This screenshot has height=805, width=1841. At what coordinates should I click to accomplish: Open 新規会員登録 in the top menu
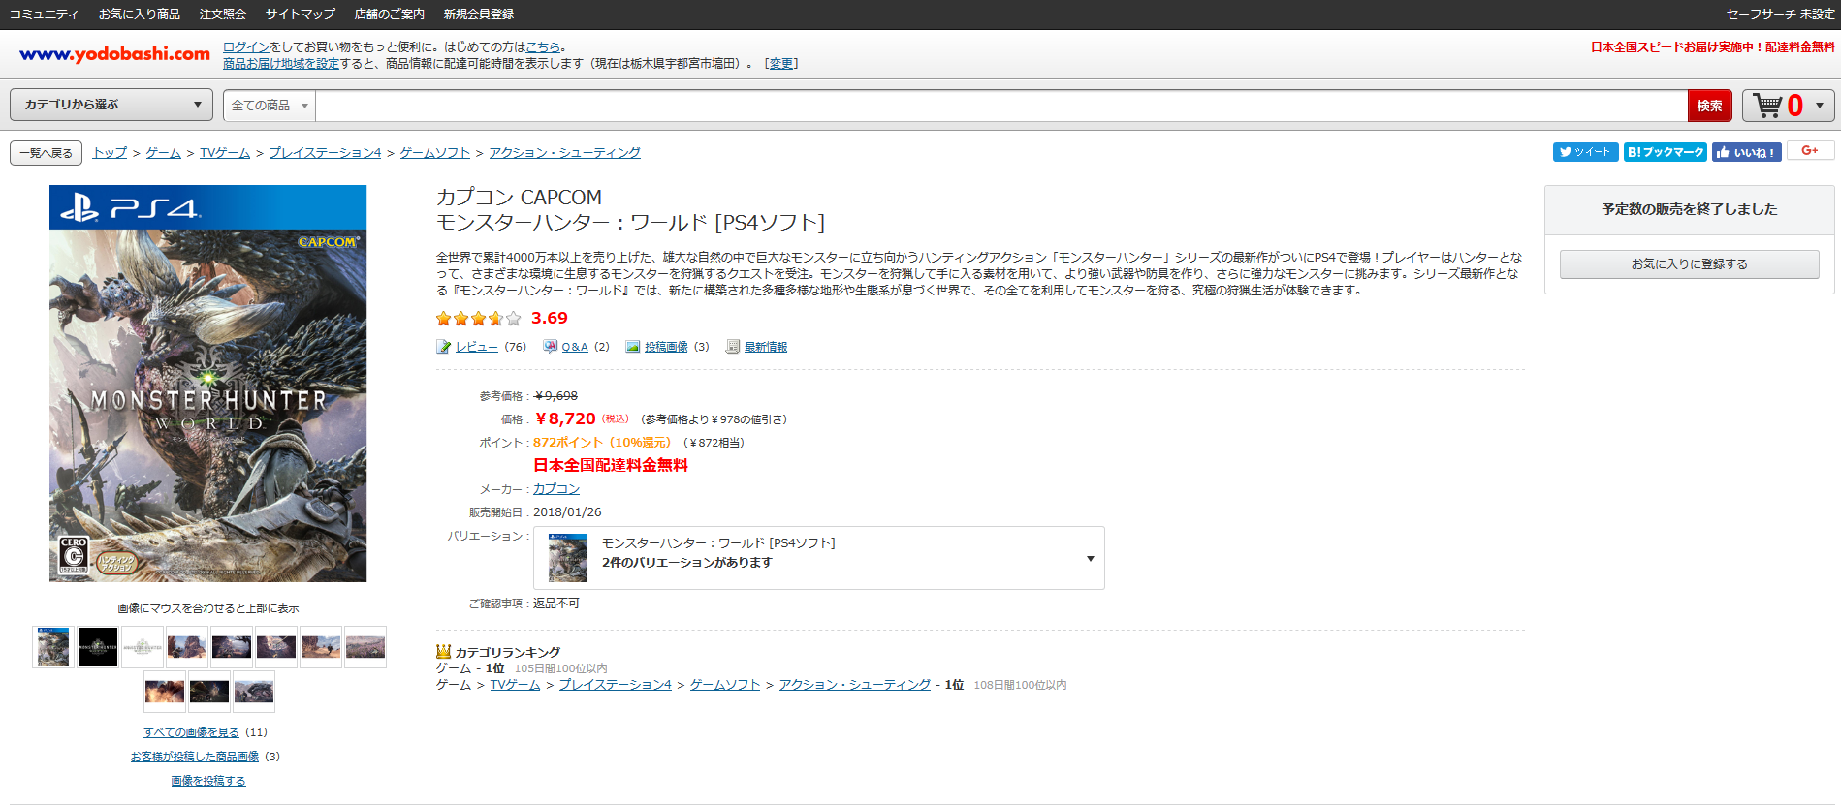point(479,15)
